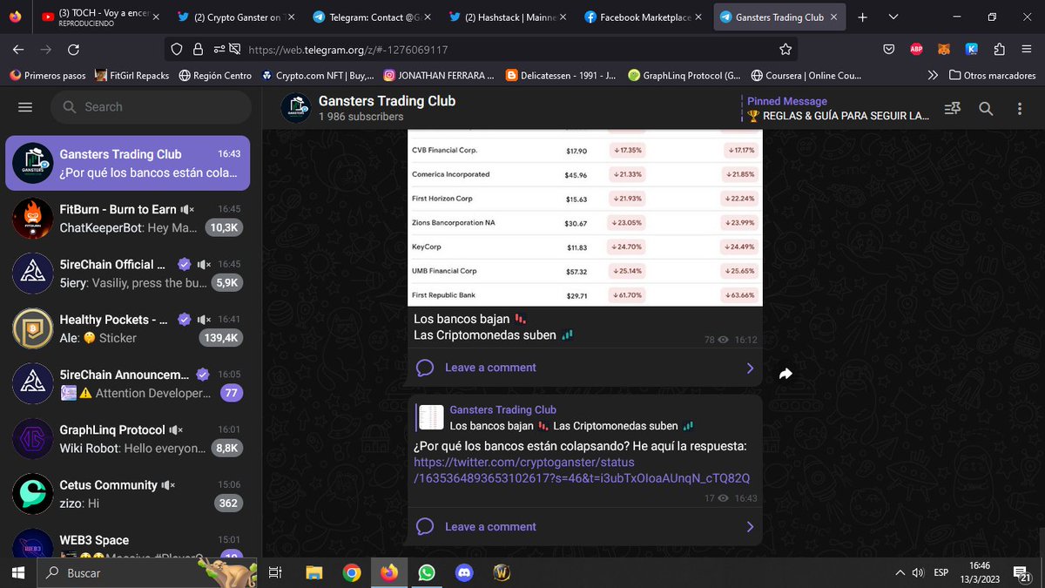Open the Coursera bookmark
This screenshot has width=1045, height=588.
click(x=806, y=76)
